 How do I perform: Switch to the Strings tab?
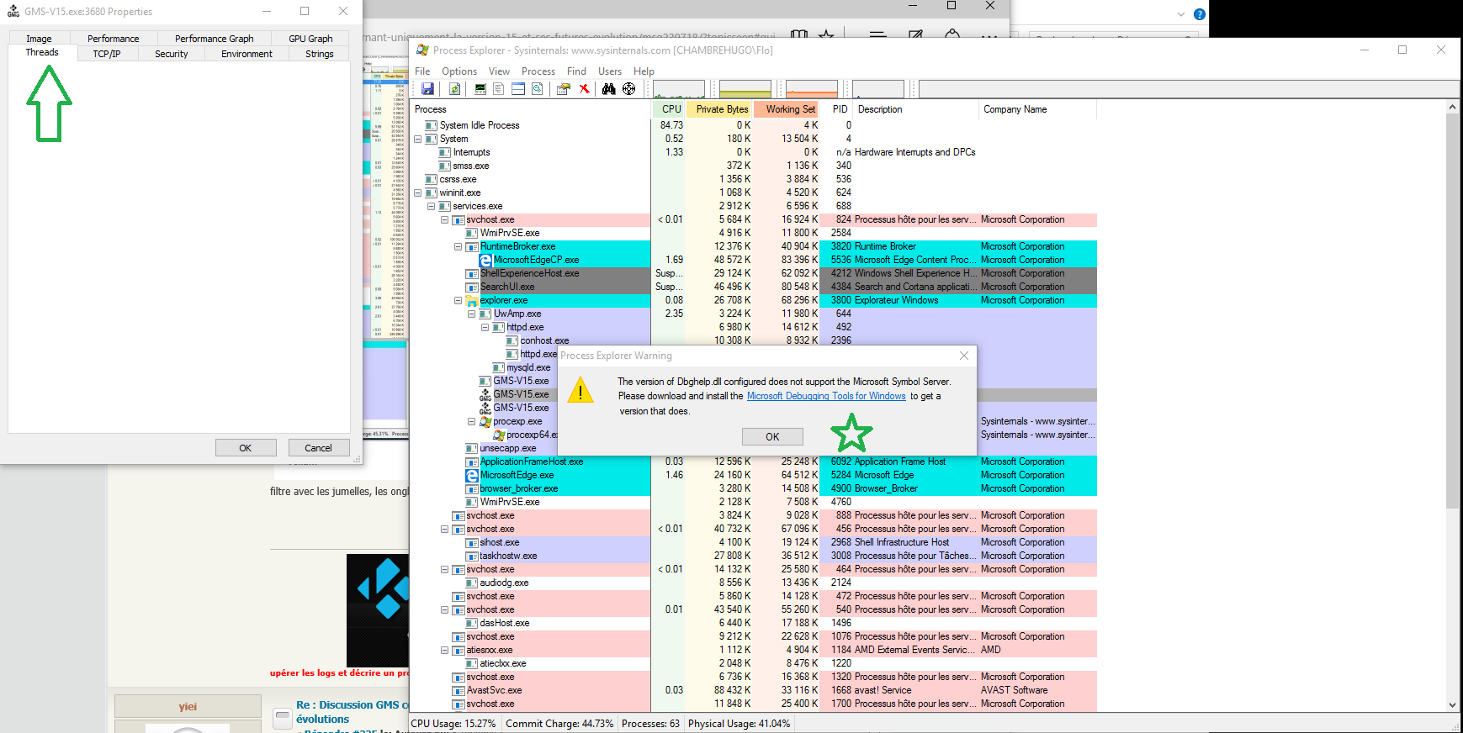pos(319,54)
